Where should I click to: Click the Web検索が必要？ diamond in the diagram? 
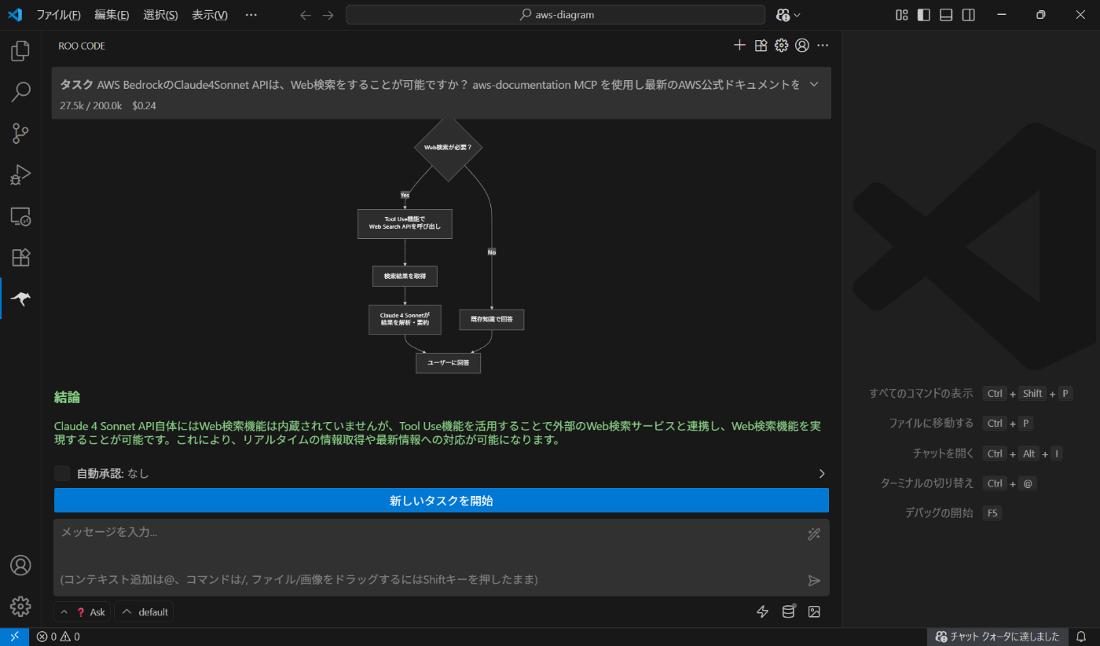(448, 147)
